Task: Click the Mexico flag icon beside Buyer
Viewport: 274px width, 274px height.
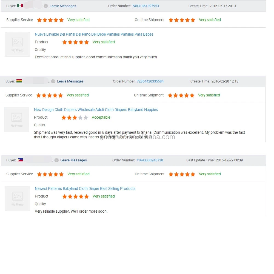Action: pyautogui.click(x=20, y=5)
